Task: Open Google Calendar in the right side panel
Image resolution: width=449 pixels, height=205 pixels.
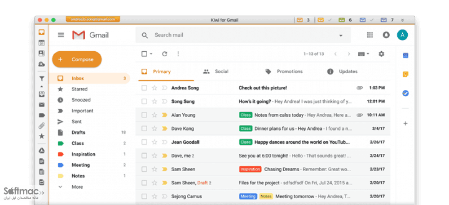Action: [405, 56]
